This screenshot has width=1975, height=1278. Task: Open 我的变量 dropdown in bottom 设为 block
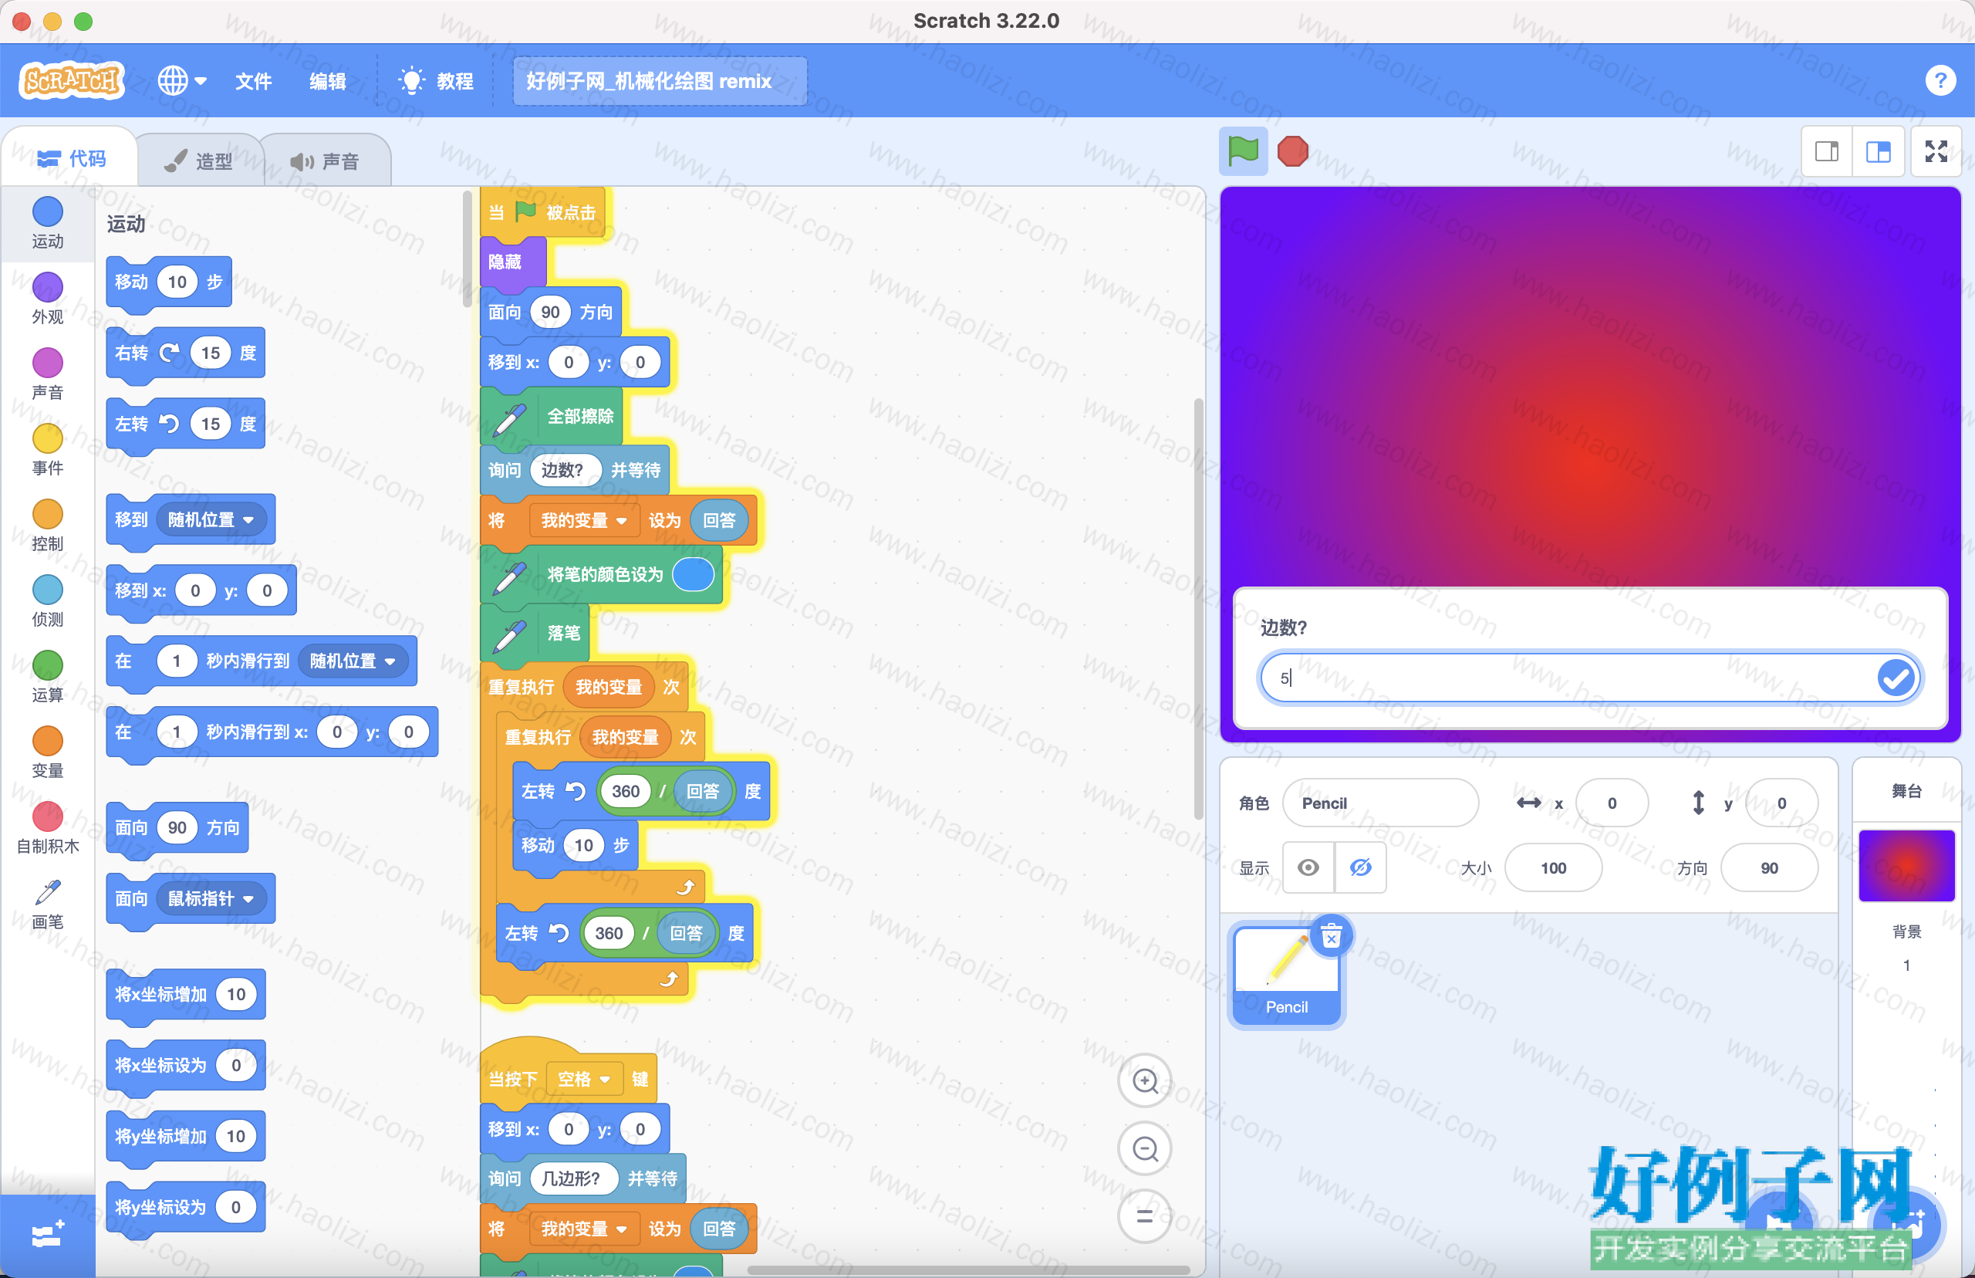point(583,1228)
